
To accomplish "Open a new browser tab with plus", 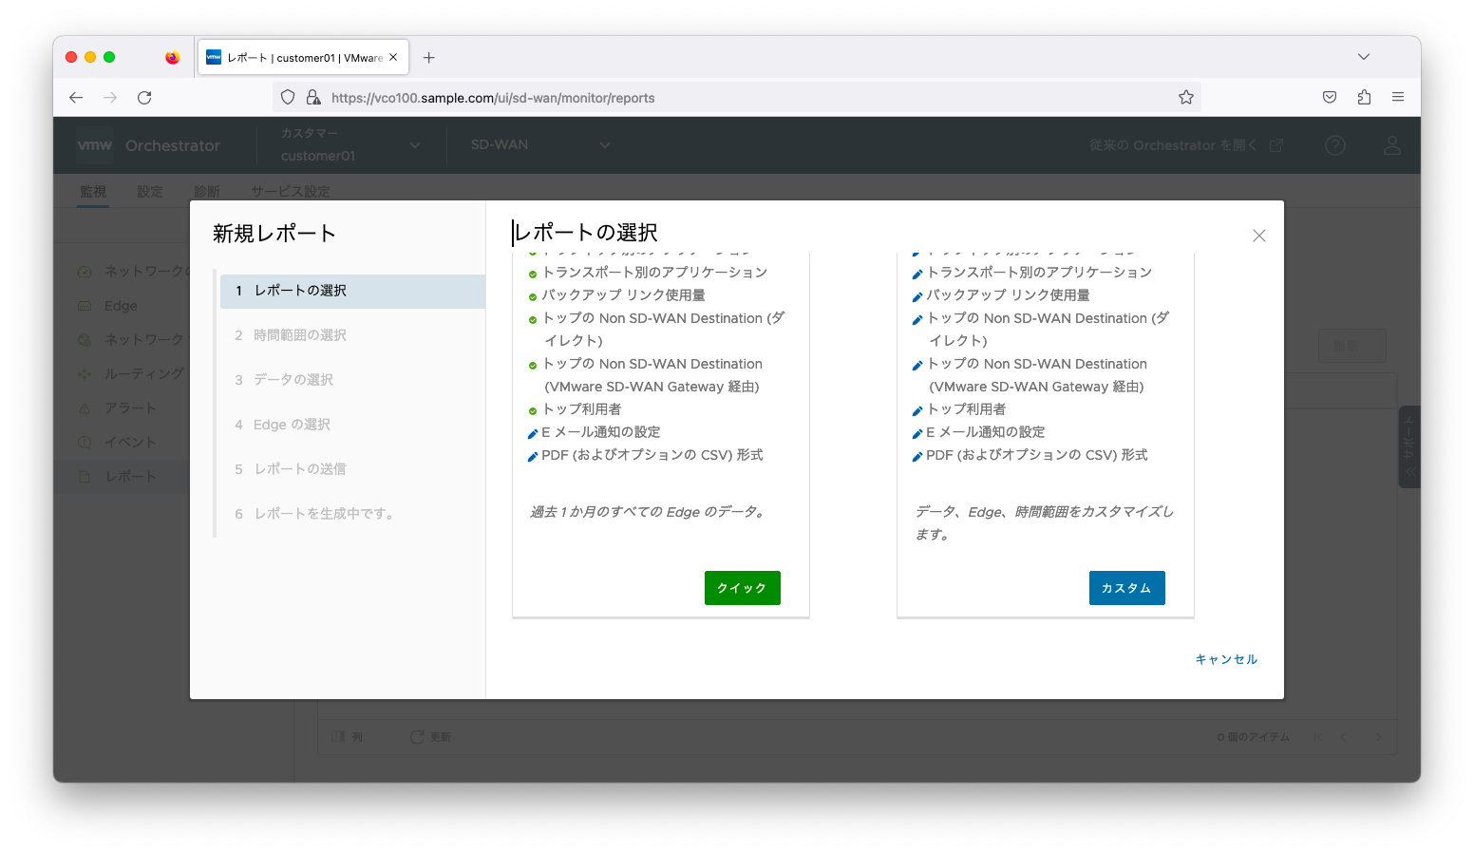I will tap(429, 58).
